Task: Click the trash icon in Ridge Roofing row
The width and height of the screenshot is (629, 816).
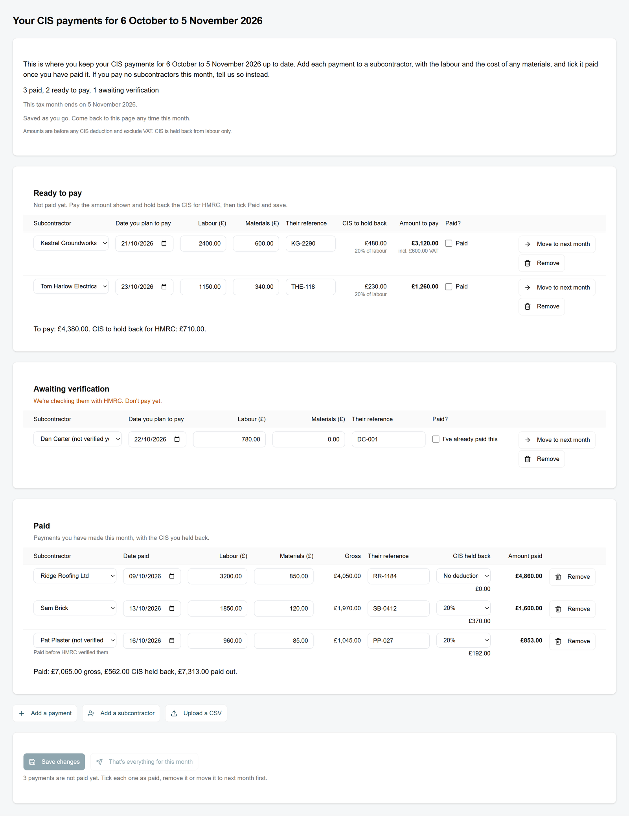Action: point(558,577)
